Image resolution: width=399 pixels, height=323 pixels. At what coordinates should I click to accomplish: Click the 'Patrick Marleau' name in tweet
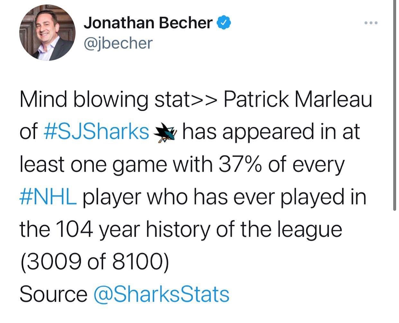point(298,99)
